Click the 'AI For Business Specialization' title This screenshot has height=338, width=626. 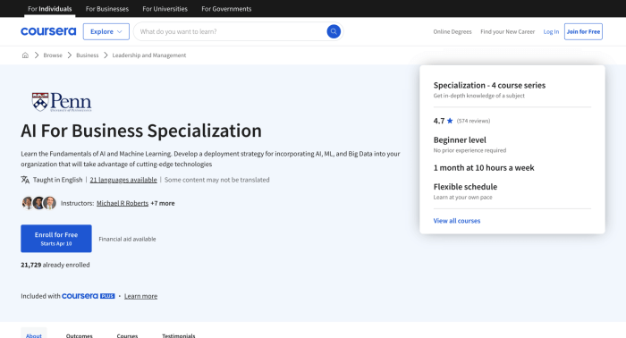[141, 131]
